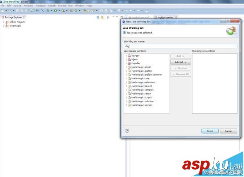Expand the forger project in Workspace content
This screenshot has width=244, height=177.
click(127, 56)
